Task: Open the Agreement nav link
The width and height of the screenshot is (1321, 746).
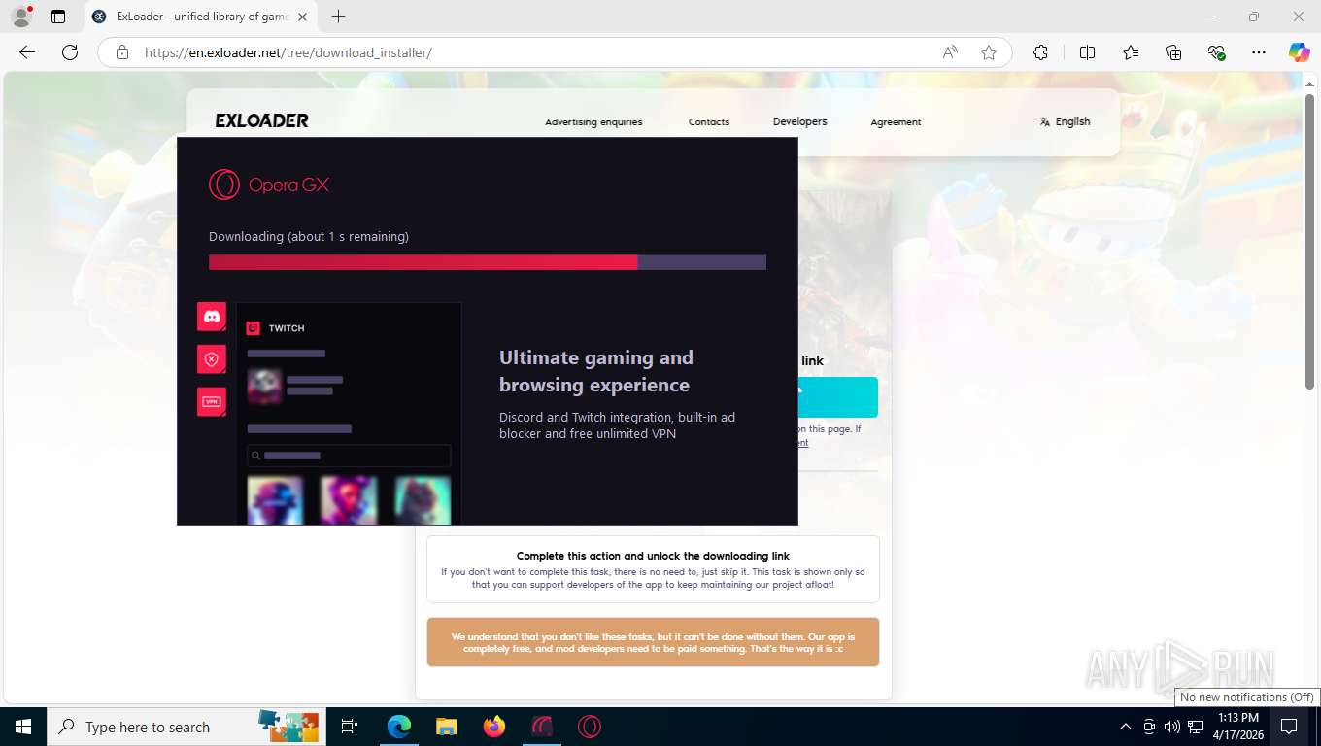Action: point(896,122)
